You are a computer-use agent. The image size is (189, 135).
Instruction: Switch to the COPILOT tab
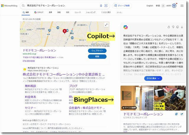coord(39,12)
